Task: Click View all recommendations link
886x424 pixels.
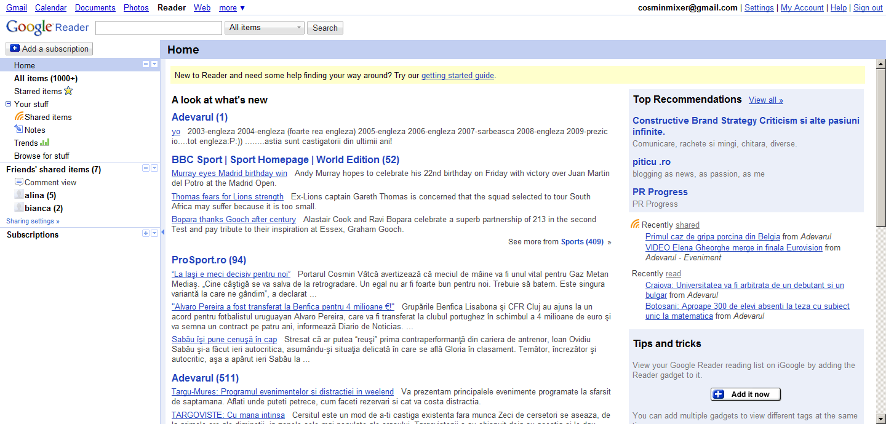Action: pyautogui.click(x=766, y=100)
